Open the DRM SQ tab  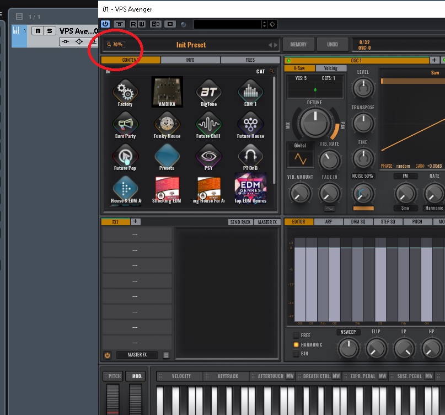[x=358, y=221]
